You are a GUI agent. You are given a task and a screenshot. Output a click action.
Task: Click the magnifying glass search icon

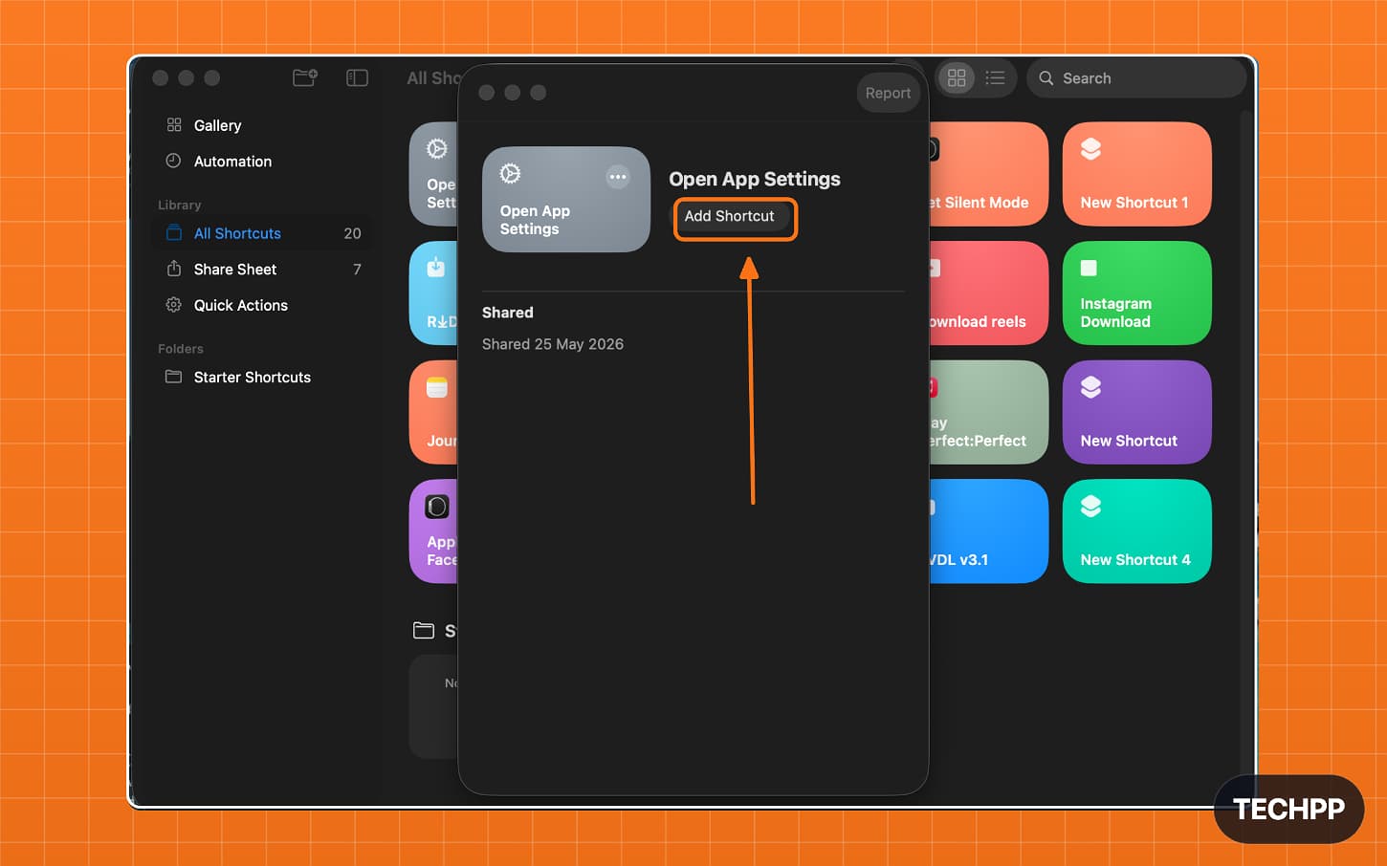(1046, 78)
